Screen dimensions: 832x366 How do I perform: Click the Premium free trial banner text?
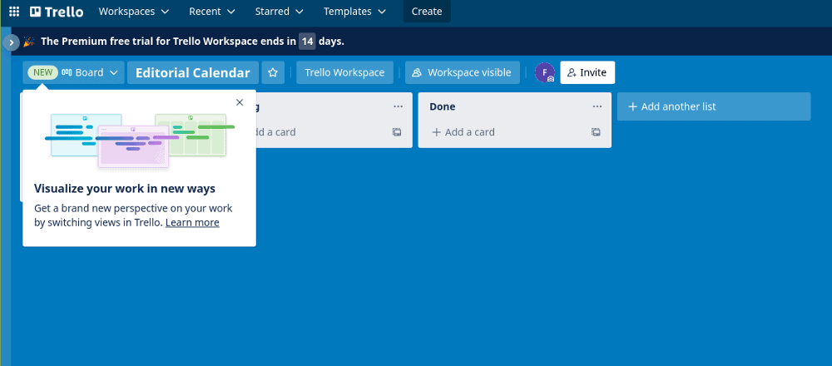click(192, 42)
